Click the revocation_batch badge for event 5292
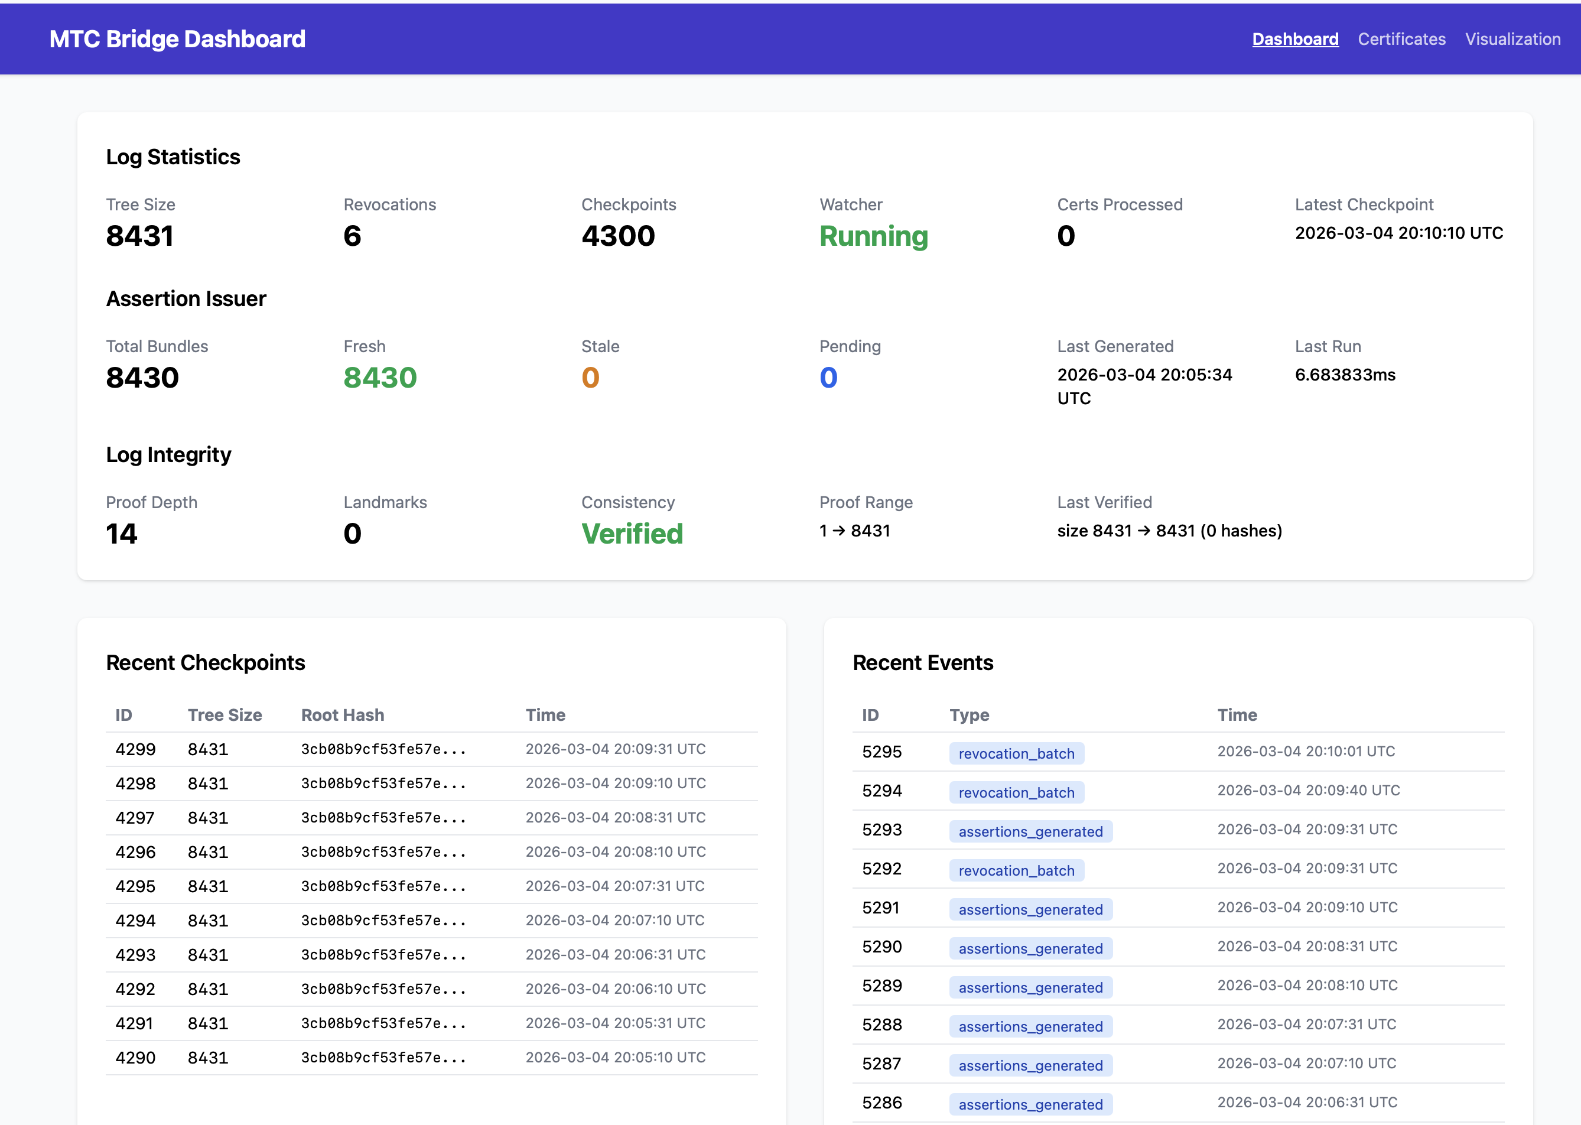Viewport: 1581px width, 1125px height. click(1016, 870)
